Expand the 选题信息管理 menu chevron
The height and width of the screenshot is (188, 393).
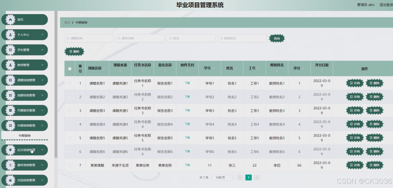click(42, 95)
